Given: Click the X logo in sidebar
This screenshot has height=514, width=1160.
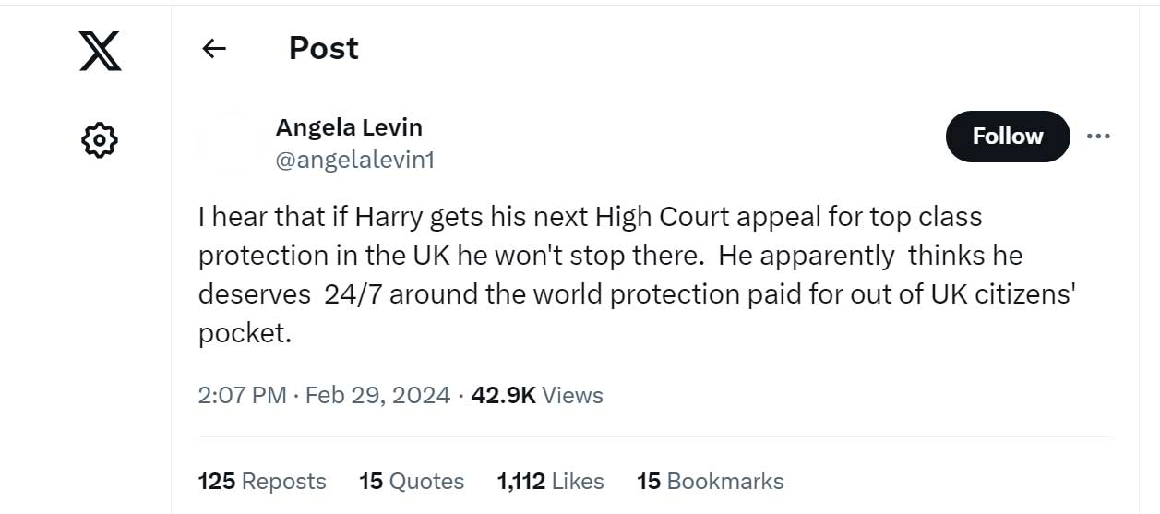Looking at the screenshot, I should click(100, 49).
